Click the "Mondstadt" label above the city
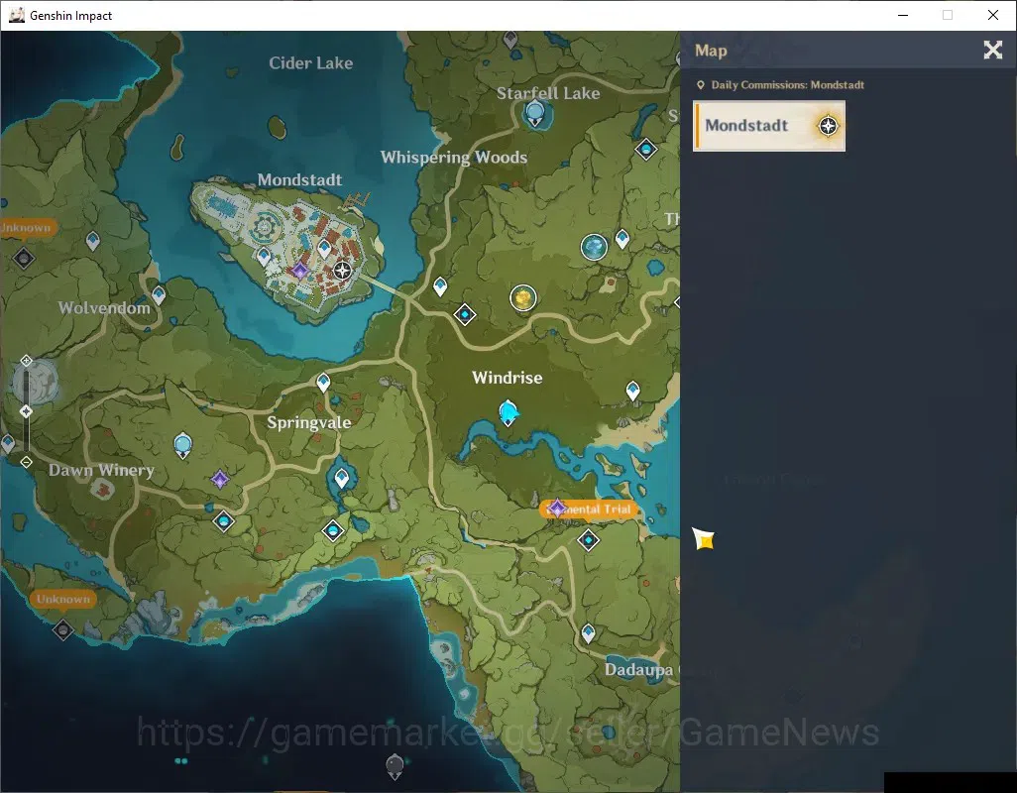1017x793 pixels. pos(299,179)
